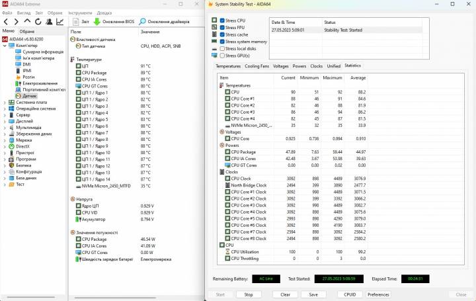Screen dimensions: 476x301
Task: Click Оновлення BIOS green arrow button
Action: point(114,22)
